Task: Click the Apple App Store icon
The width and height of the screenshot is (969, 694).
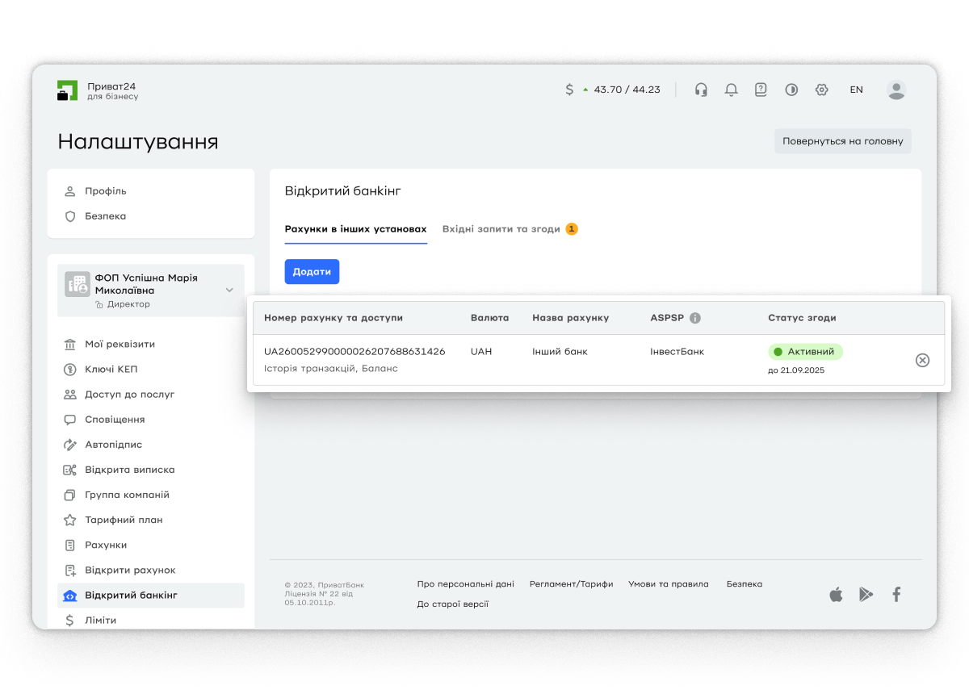Action: [836, 595]
